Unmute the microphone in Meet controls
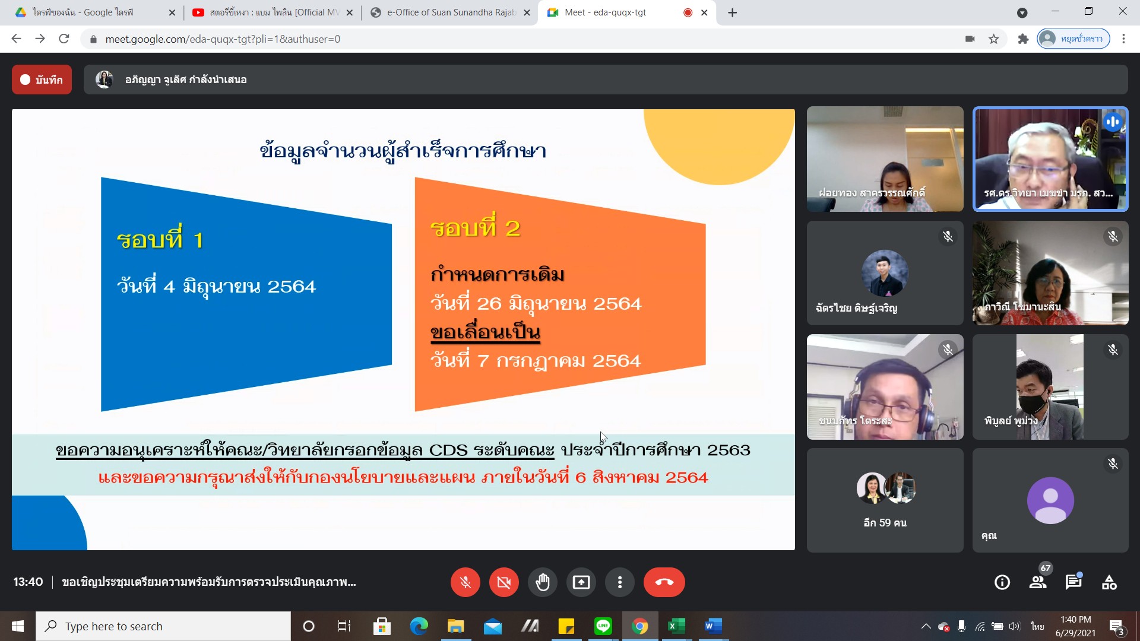1140x641 pixels. (465, 582)
